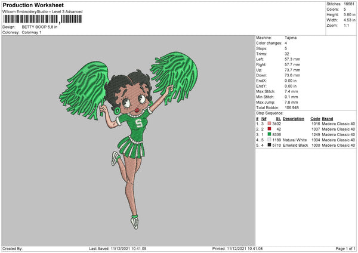Image resolution: width=358 pixels, height=253 pixels.
Task: Click thread code 1000 in stop 5
Action: pos(316,146)
